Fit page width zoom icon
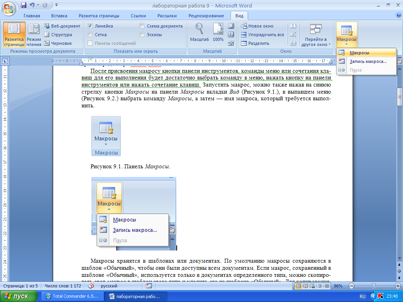The height and width of the screenshot is (302, 403). (x=231, y=43)
